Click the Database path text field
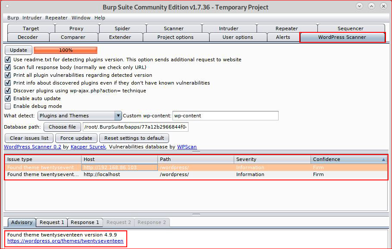 pyautogui.click(x=135, y=127)
